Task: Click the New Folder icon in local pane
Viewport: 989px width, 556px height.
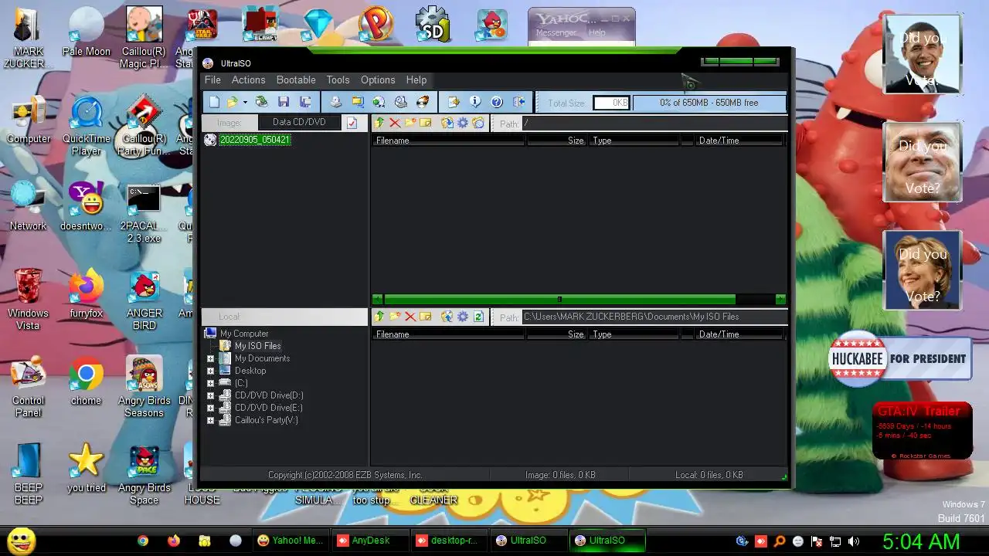Action: [x=395, y=317]
